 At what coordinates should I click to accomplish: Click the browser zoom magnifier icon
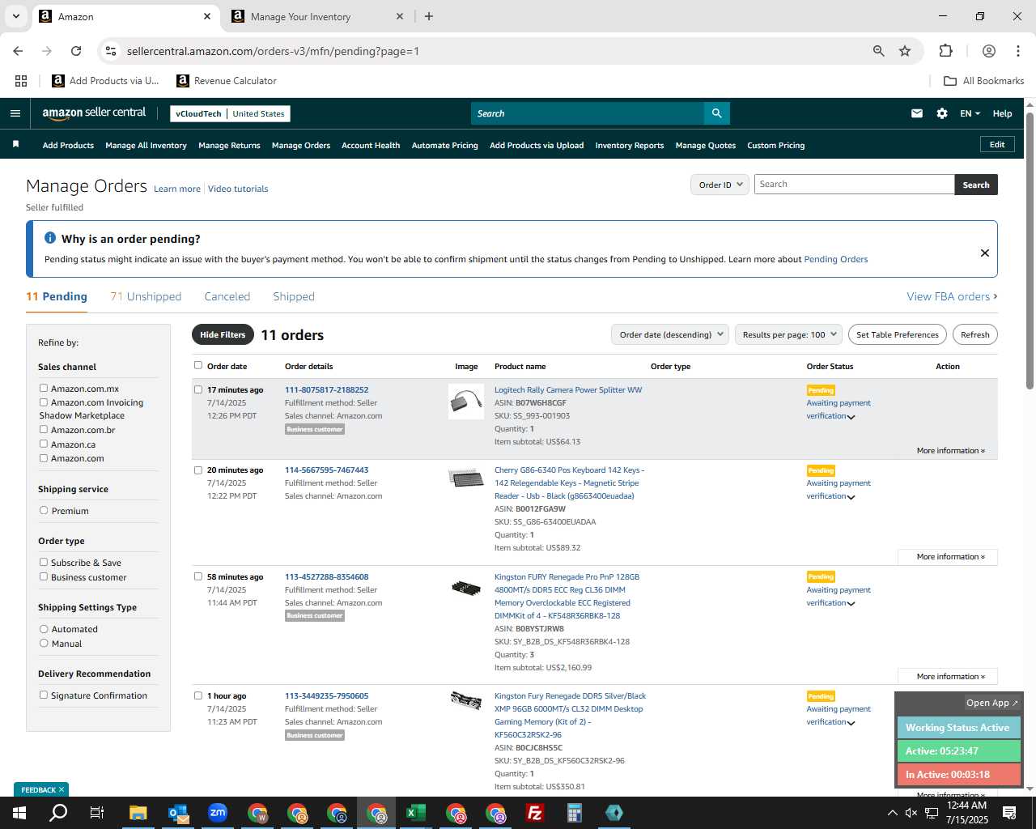[879, 51]
